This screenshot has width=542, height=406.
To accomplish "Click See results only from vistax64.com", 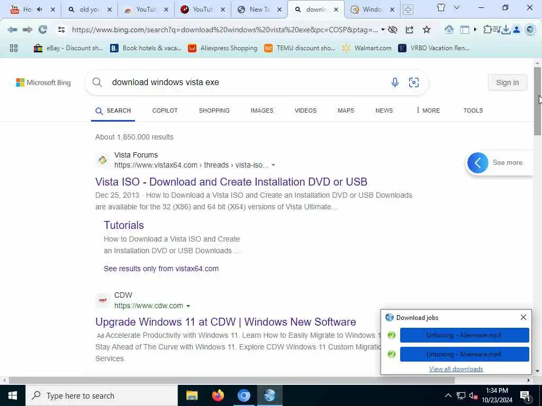I will click(161, 269).
